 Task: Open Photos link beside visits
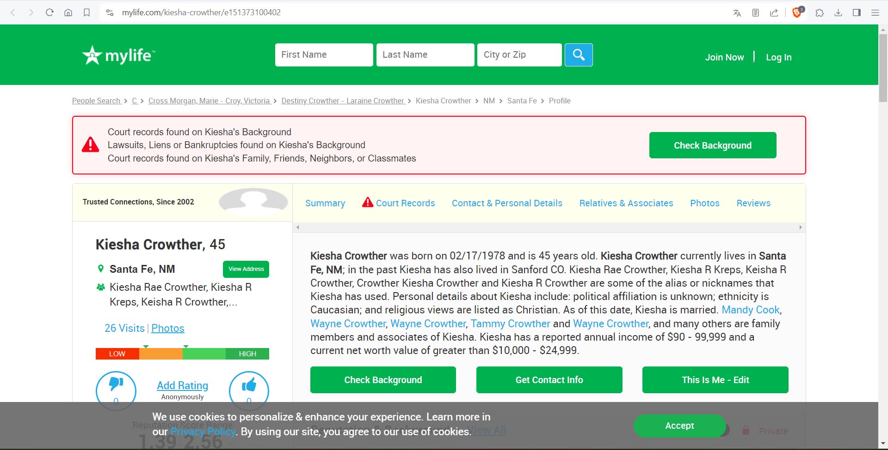[168, 328]
